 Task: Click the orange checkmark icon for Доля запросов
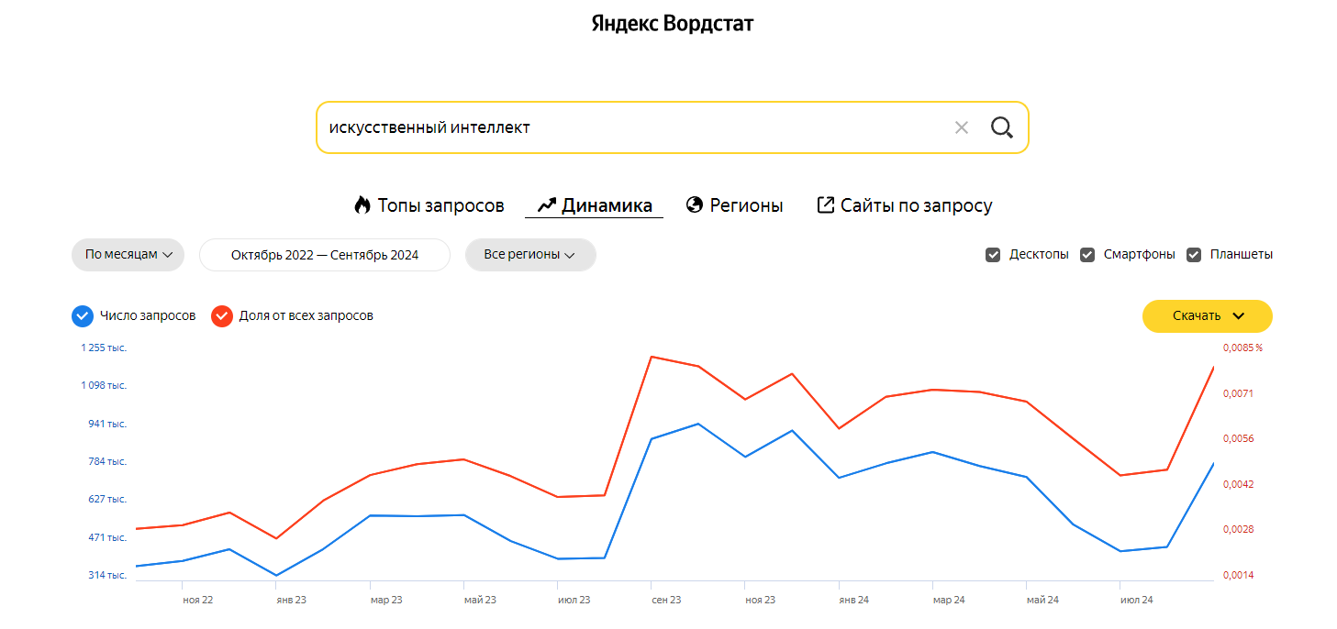pos(221,315)
